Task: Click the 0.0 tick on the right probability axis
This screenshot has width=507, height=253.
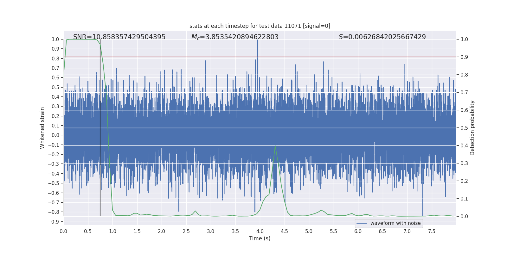Action: coord(464,217)
